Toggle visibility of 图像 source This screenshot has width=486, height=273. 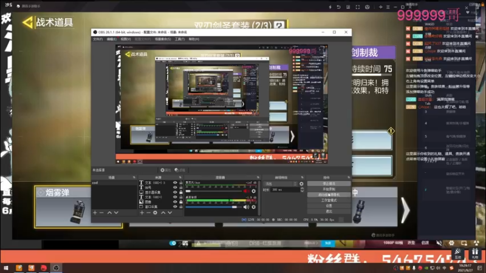175,202
